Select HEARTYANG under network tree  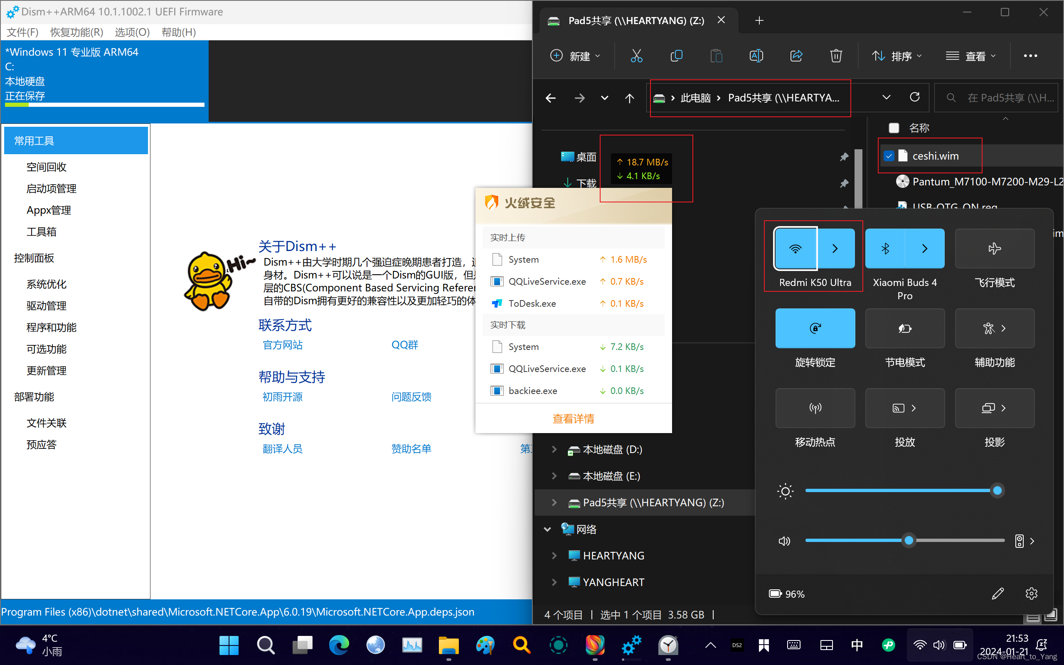(x=613, y=556)
